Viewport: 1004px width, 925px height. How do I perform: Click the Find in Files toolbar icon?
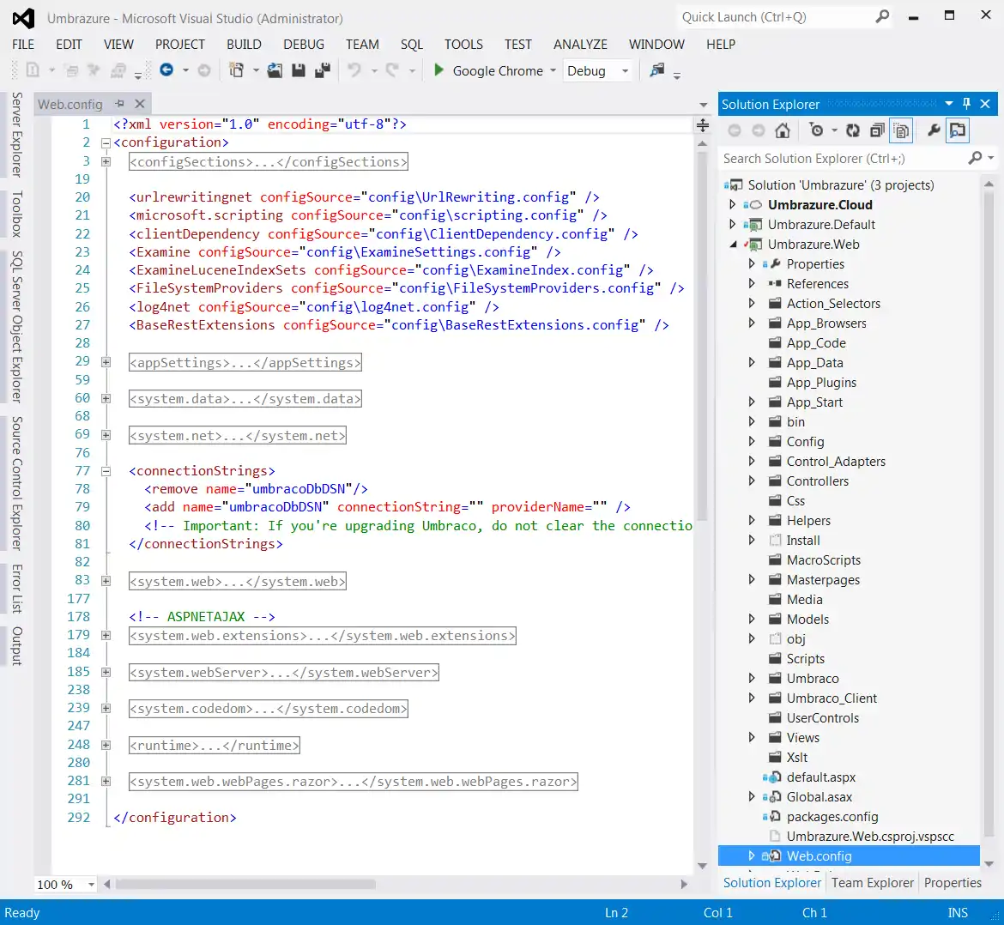(x=657, y=70)
